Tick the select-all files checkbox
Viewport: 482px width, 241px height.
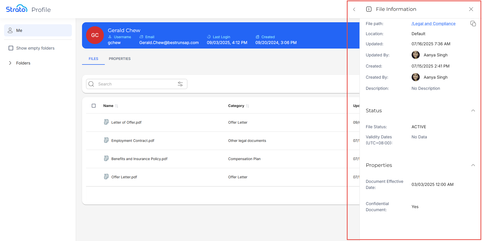[x=94, y=106]
